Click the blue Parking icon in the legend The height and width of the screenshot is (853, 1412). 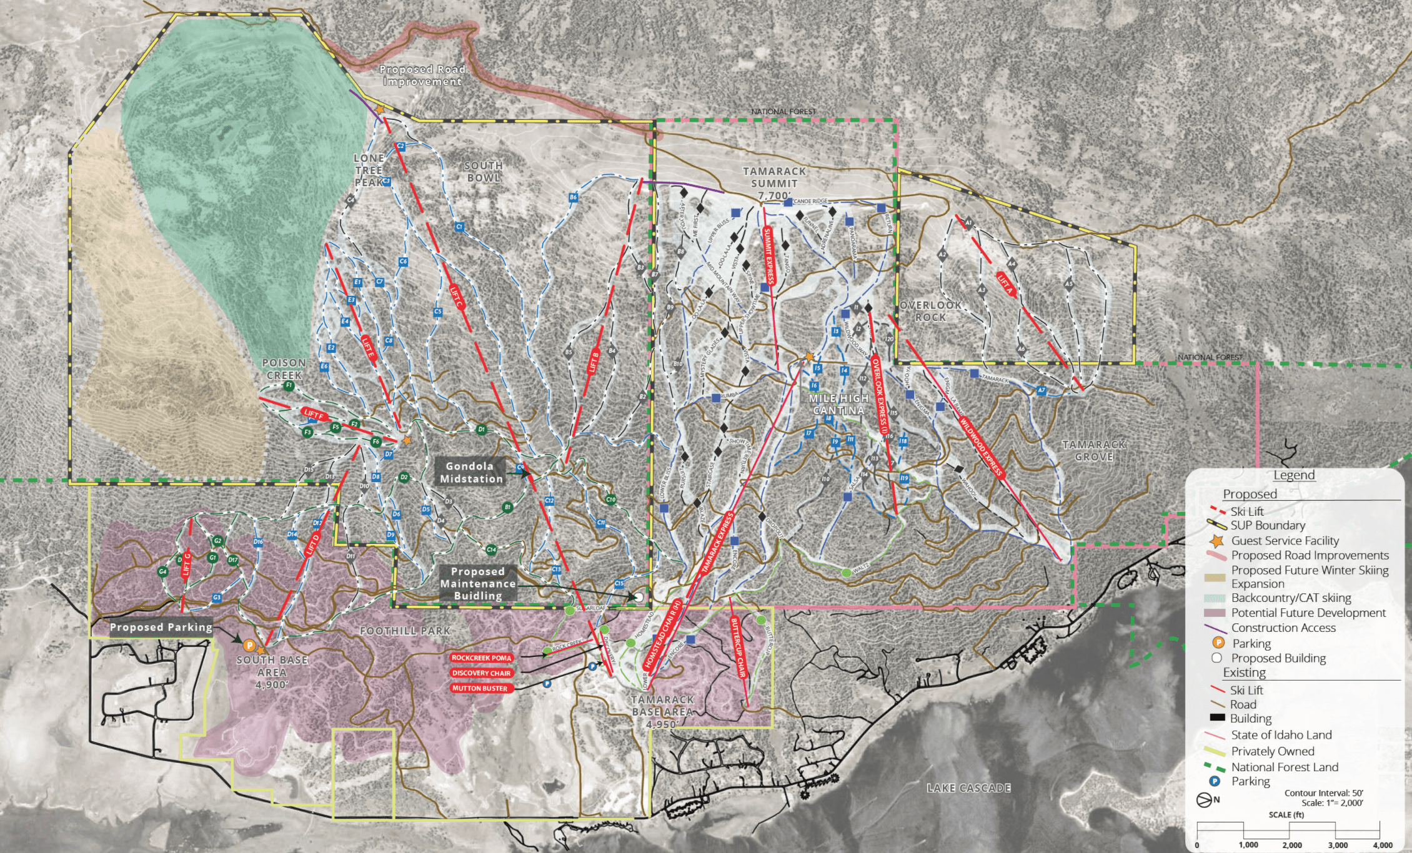coord(1215,781)
